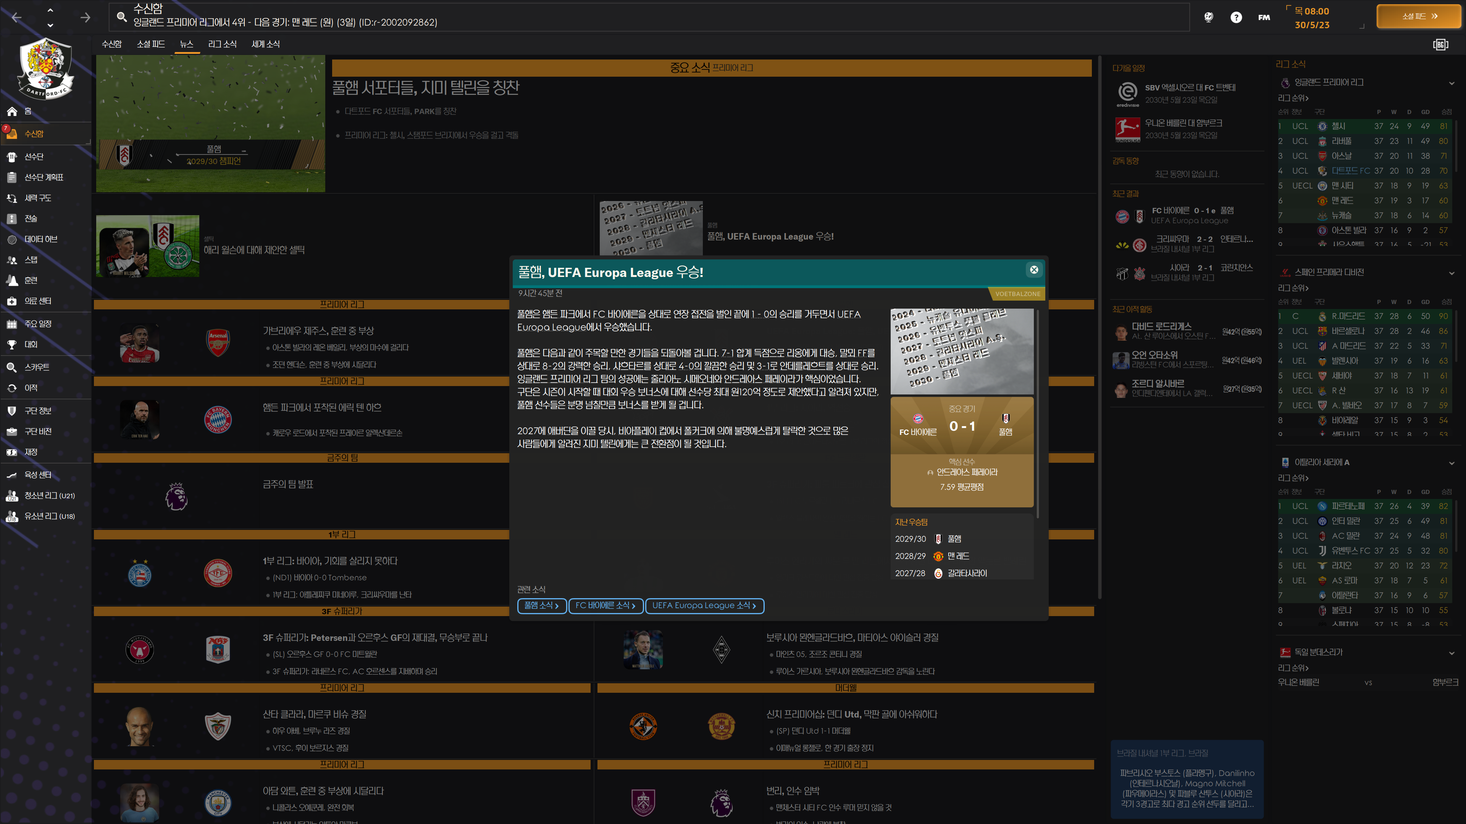The width and height of the screenshot is (1466, 824).
Task: Open 육성 센터 development icon
Action: click(x=12, y=475)
